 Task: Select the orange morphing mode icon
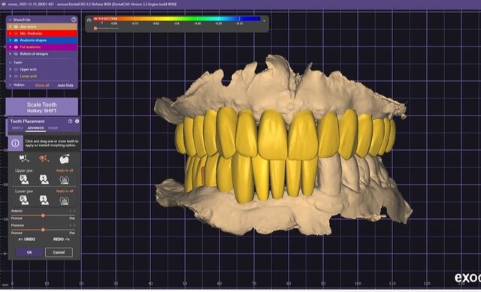coord(44,158)
